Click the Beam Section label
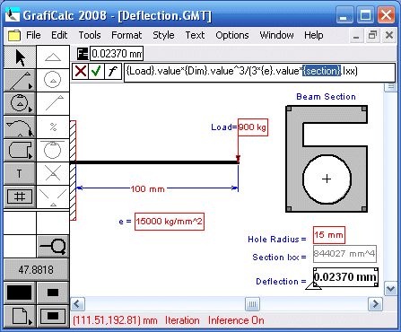 [x=326, y=97]
